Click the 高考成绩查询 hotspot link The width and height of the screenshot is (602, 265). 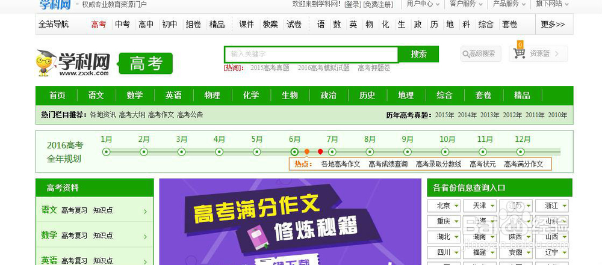pos(388,164)
